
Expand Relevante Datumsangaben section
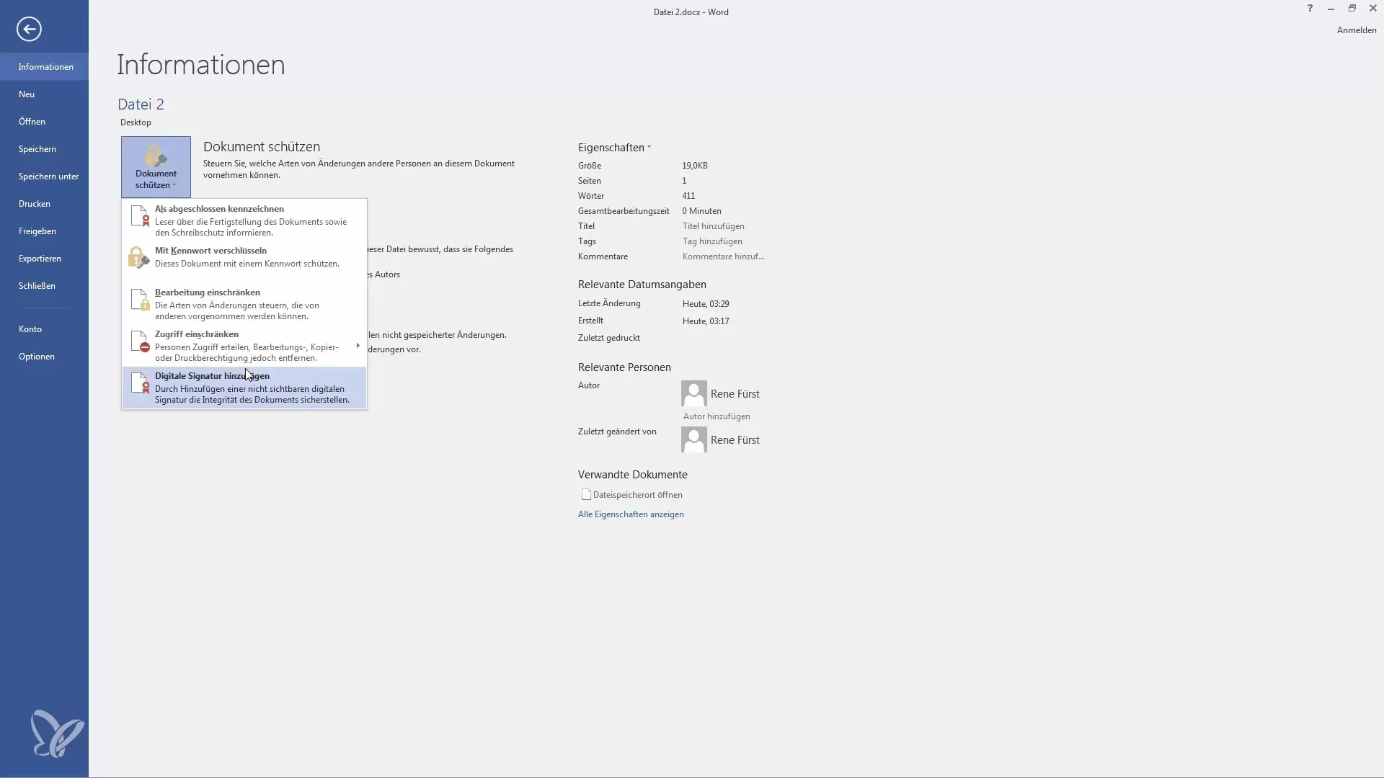pyautogui.click(x=642, y=284)
